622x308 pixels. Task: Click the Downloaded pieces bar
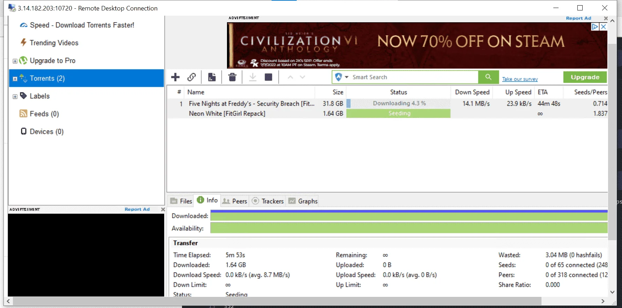pyautogui.click(x=409, y=216)
